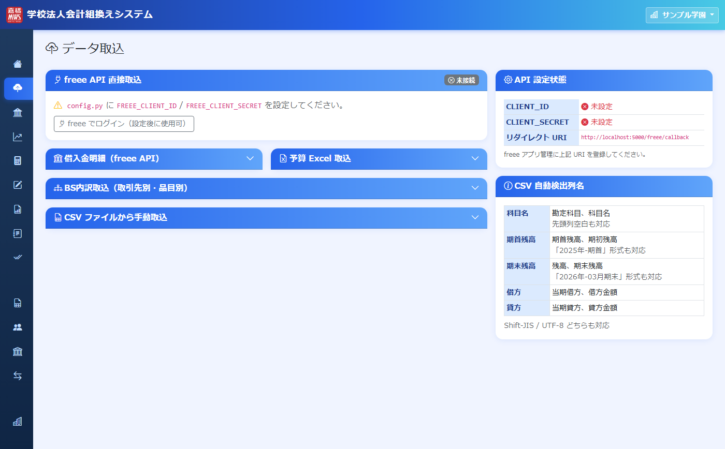Click the plug icon in freee API 直接取込 header
This screenshot has width=725, height=449.
58,80
